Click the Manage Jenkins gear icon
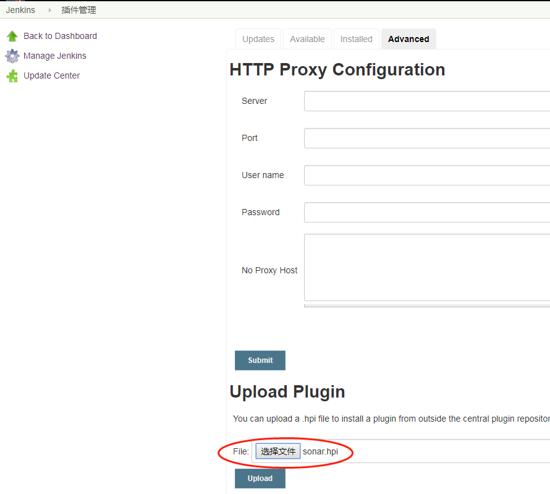550x494 pixels. coord(12,56)
